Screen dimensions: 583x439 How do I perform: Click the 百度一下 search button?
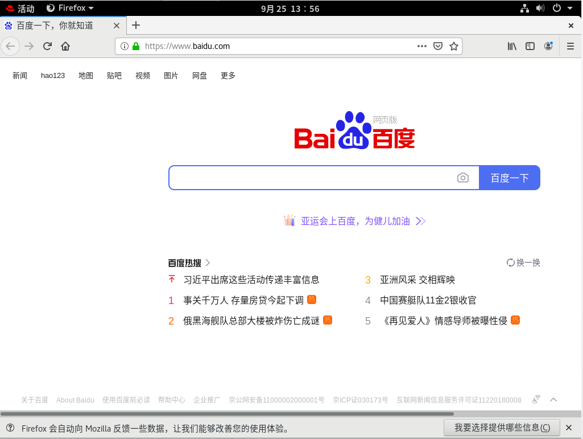(x=510, y=178)
